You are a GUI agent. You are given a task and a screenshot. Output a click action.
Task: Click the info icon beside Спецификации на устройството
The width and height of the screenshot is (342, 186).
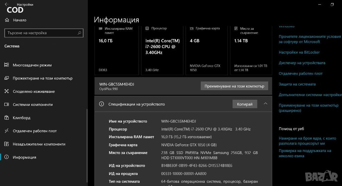tap(102, 104)
